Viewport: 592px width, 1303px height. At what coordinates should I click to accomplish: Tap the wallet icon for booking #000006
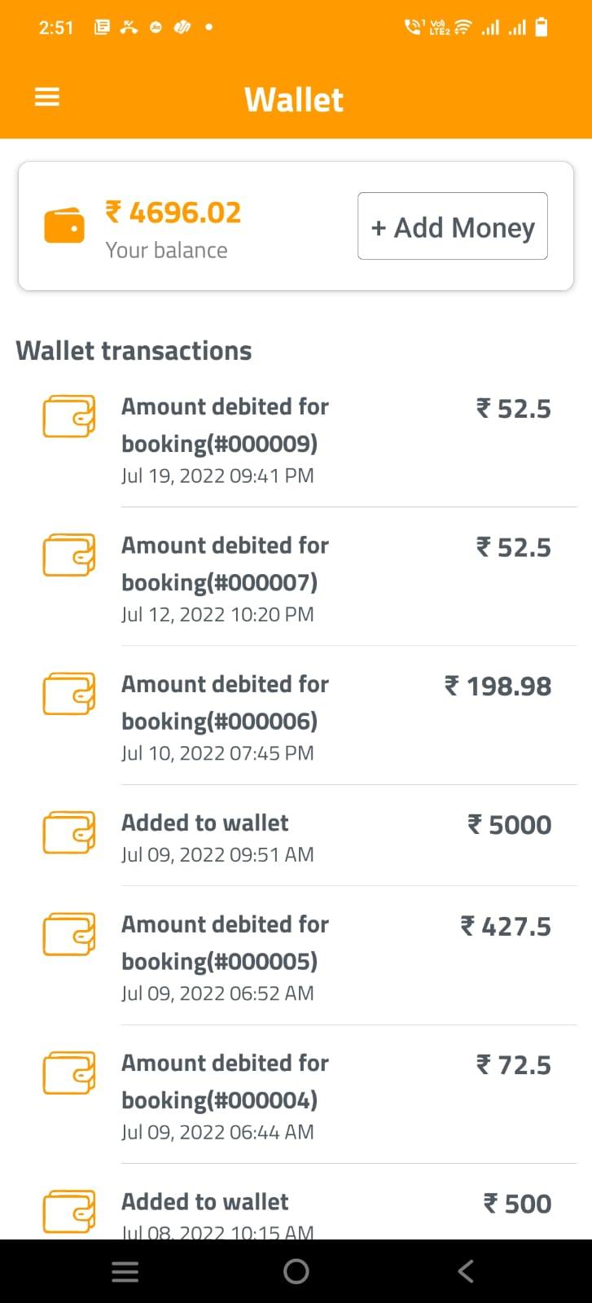click(69, 694)
